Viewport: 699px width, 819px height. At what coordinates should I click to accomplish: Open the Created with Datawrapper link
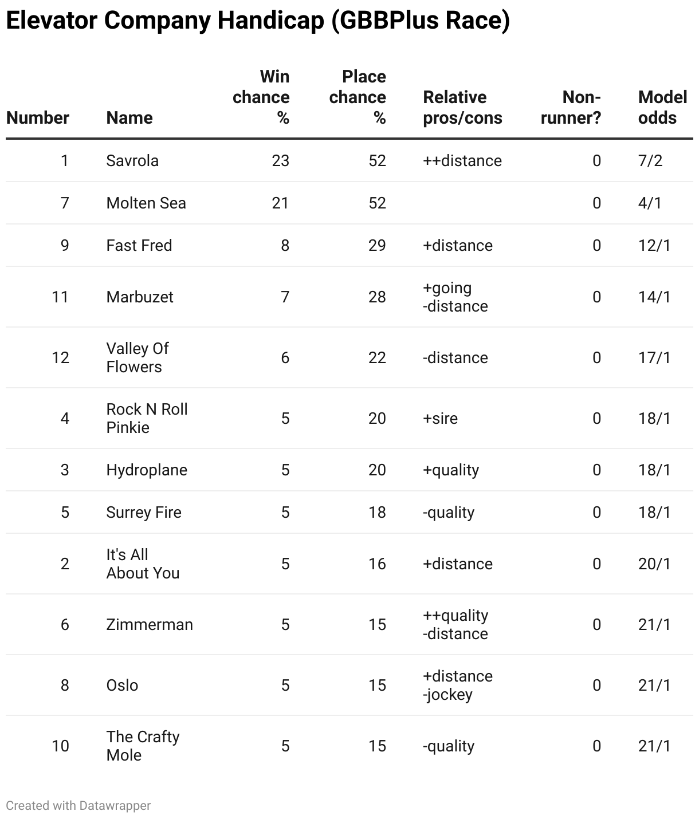point(78,806)
